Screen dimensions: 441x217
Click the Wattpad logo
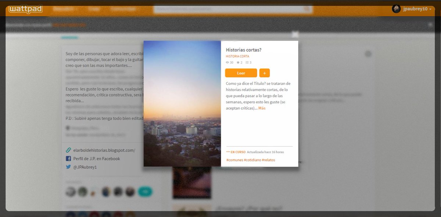tap(25, 9)
